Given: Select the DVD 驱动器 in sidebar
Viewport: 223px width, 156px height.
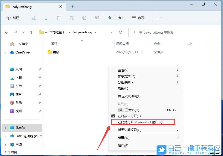Looking at the screenshot, I should click(x=24, y=136).
